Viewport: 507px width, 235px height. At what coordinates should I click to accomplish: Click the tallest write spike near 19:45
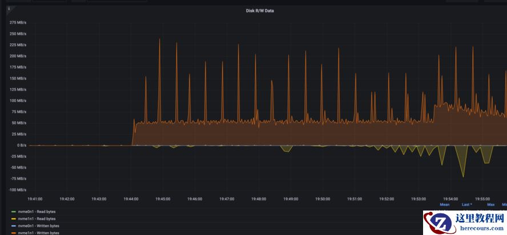click(x=159, y=39)
